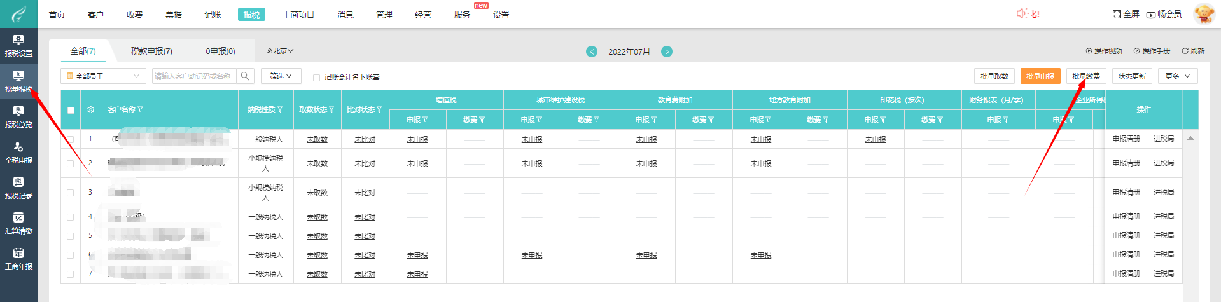Viewport: 1221px width, 302px height.
Task: Open 汇算清缴 sidebar item
Action: point(18,223)
